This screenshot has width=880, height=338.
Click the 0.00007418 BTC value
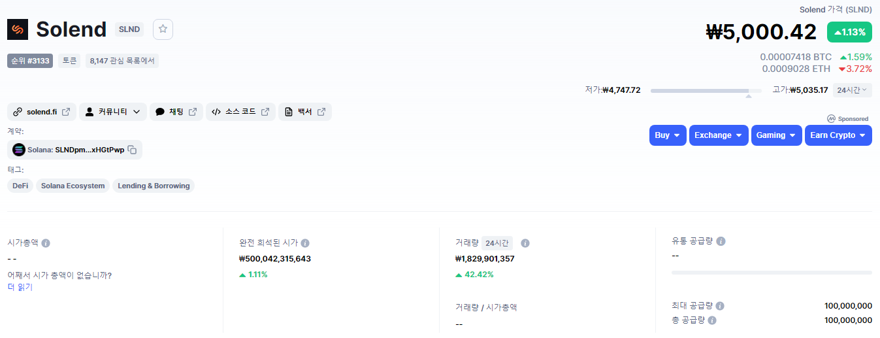[x=796, y=57]
